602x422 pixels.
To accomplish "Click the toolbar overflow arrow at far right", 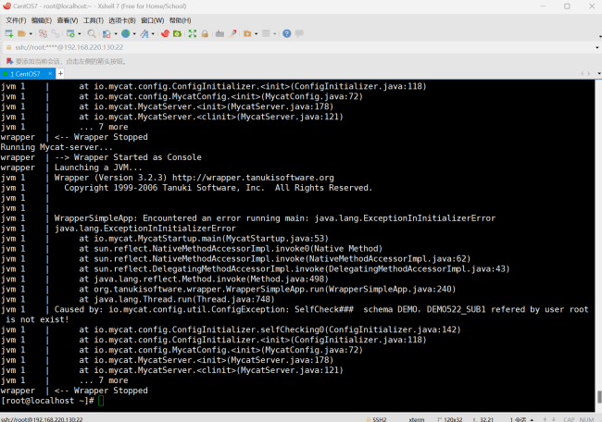I will (x=600, y=37).
